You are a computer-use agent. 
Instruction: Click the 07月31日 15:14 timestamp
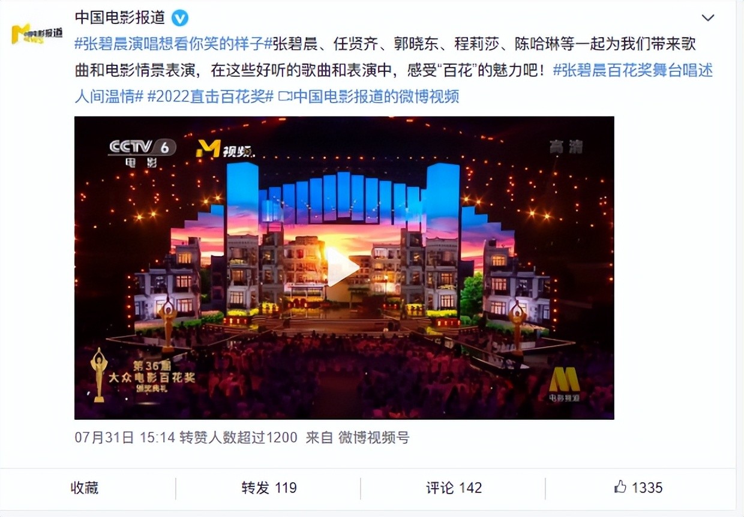125,438
